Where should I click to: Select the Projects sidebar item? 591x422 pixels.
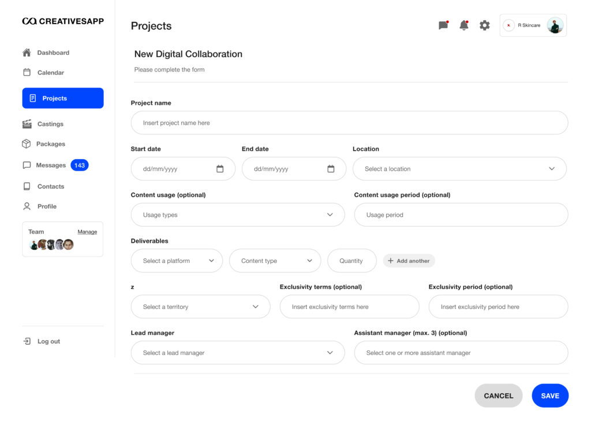coord(63,98)
